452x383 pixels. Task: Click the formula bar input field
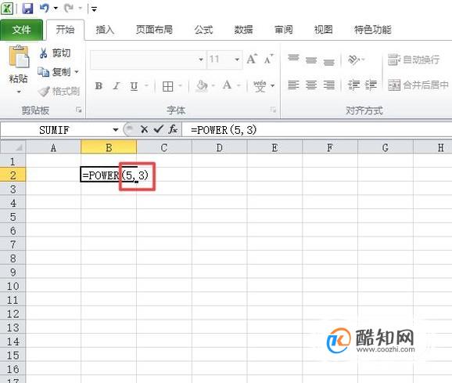coord(317,129)
